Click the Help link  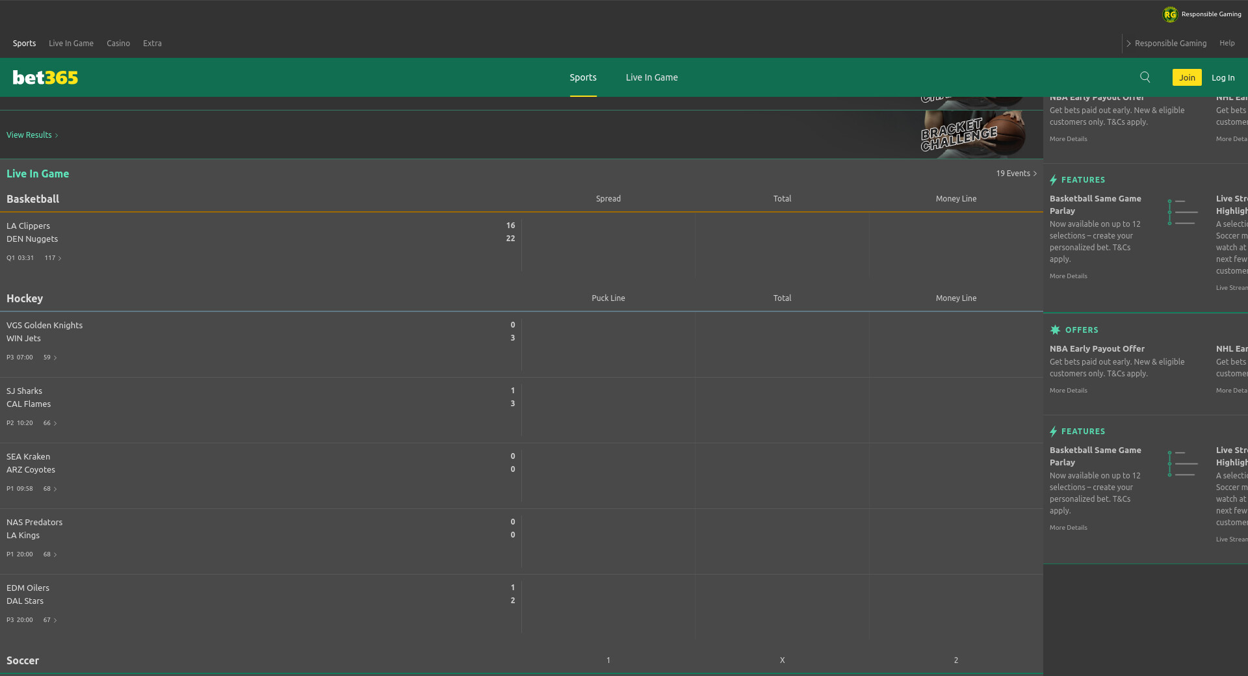[x=1227, y=44]
